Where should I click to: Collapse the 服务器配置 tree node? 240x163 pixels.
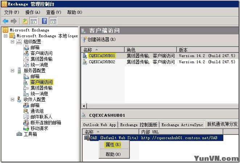[13, 71]
